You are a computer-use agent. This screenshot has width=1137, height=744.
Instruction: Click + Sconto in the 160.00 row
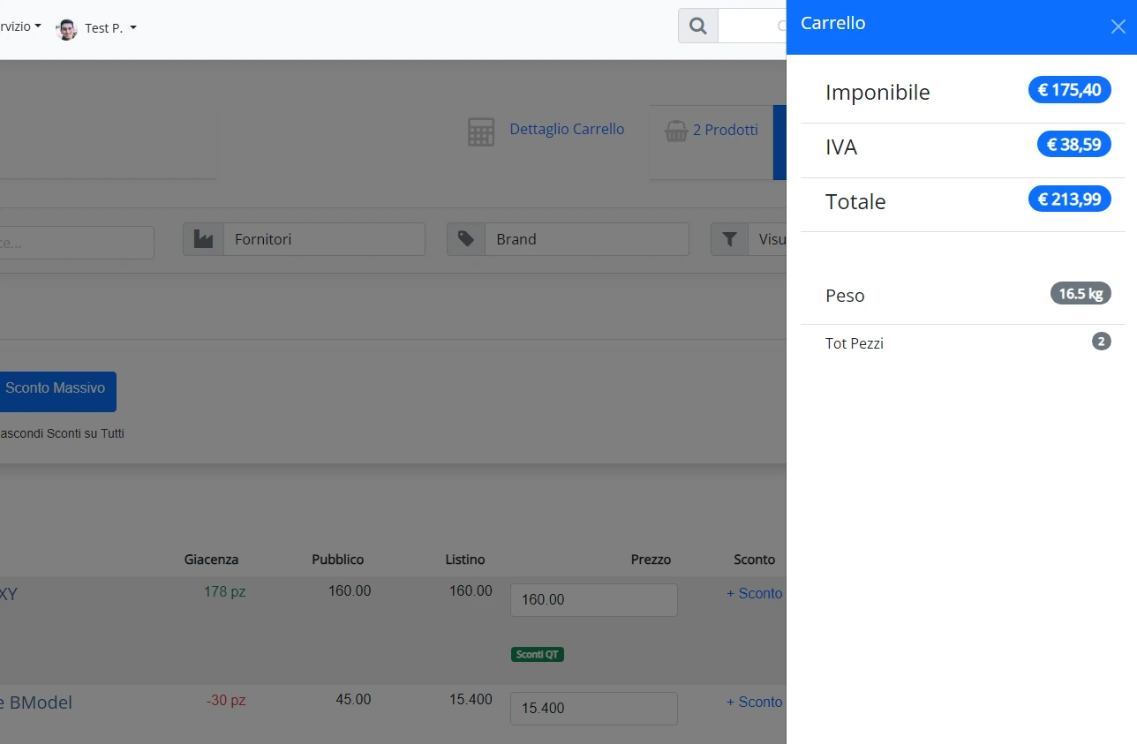(x=755, y=593)
